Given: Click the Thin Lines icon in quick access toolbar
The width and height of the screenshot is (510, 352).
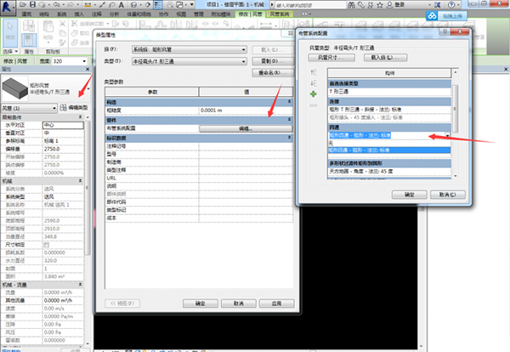Looking at the screenshot, I should tap(158, 4).
